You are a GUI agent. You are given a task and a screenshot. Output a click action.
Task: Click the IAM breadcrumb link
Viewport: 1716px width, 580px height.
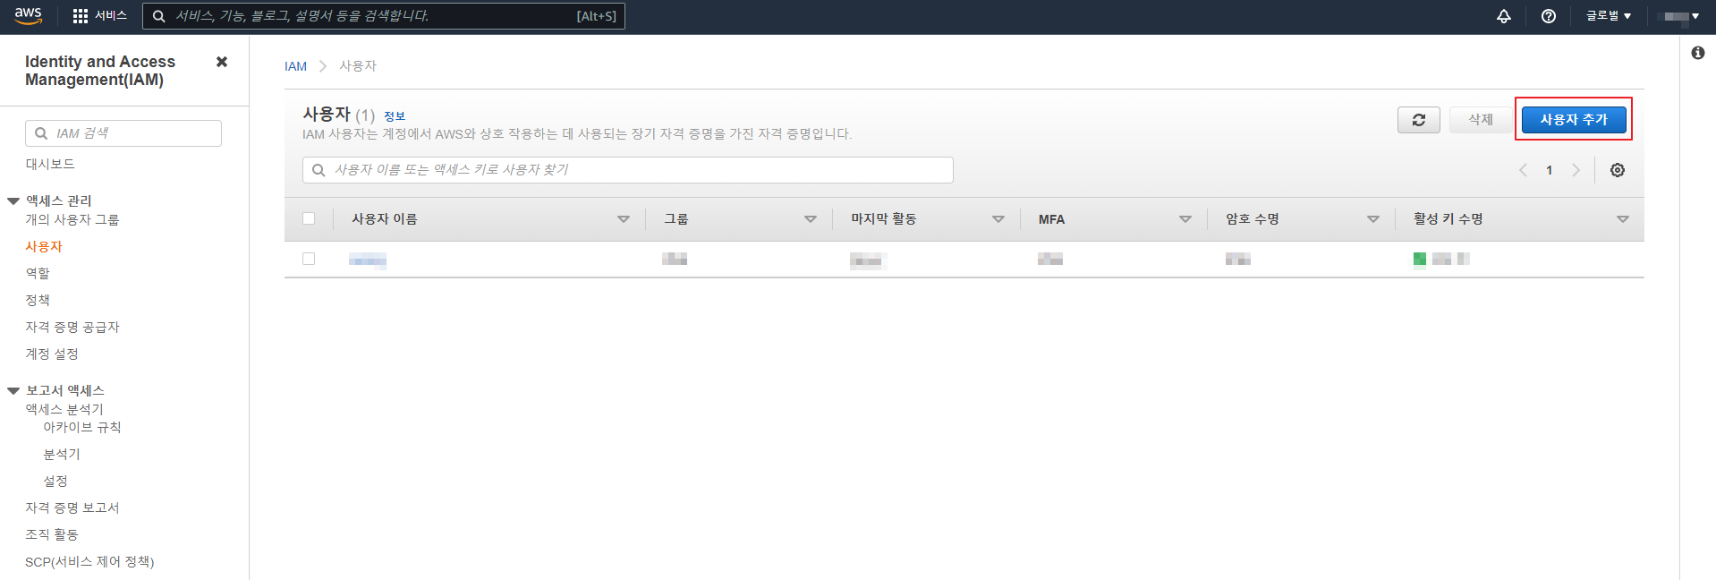295,66
